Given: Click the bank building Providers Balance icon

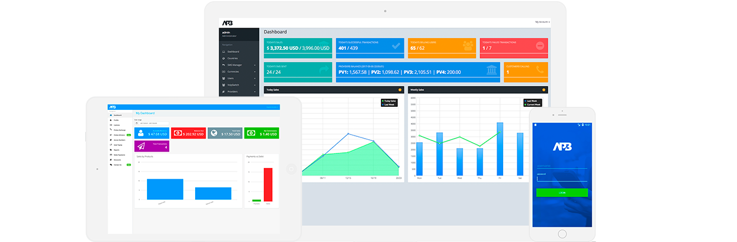Looking at the screenshot, I should pyautogui.click(x=491, y=70).
